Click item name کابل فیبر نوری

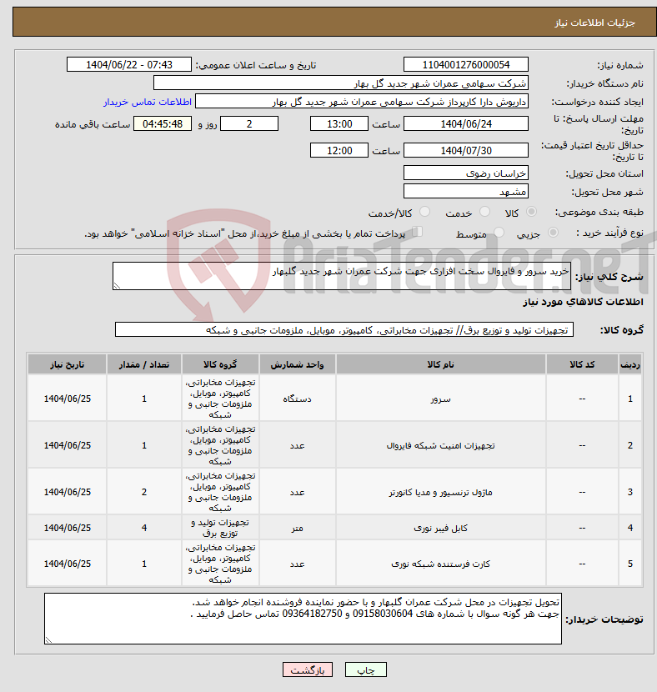(x=440, y=528)
